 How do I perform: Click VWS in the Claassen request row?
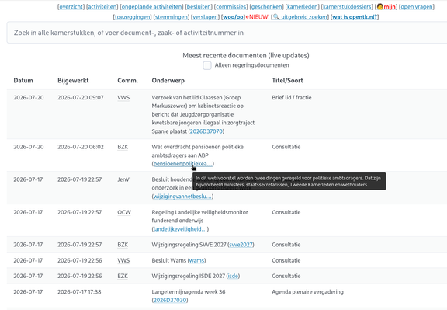(x=123, y=98)
